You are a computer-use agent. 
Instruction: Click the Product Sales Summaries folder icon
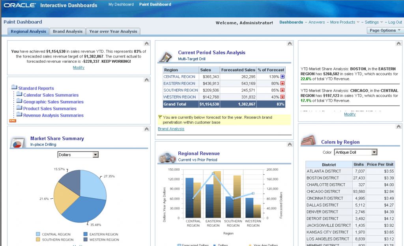pos(19,108)
